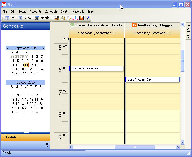This screenshot has width=192, height=157.
Task: Click the orange swirl sylet icon
Action: pos(69,18)
